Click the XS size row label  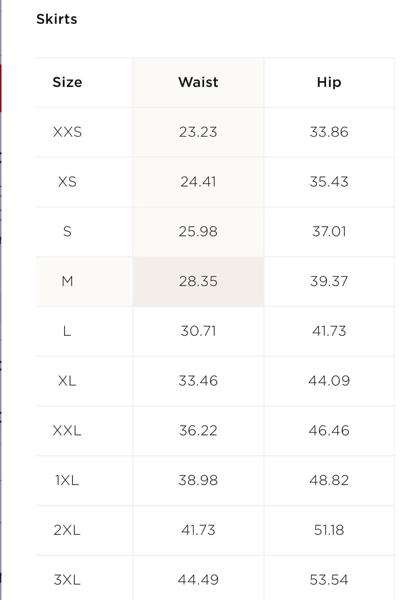click(67, 182)
